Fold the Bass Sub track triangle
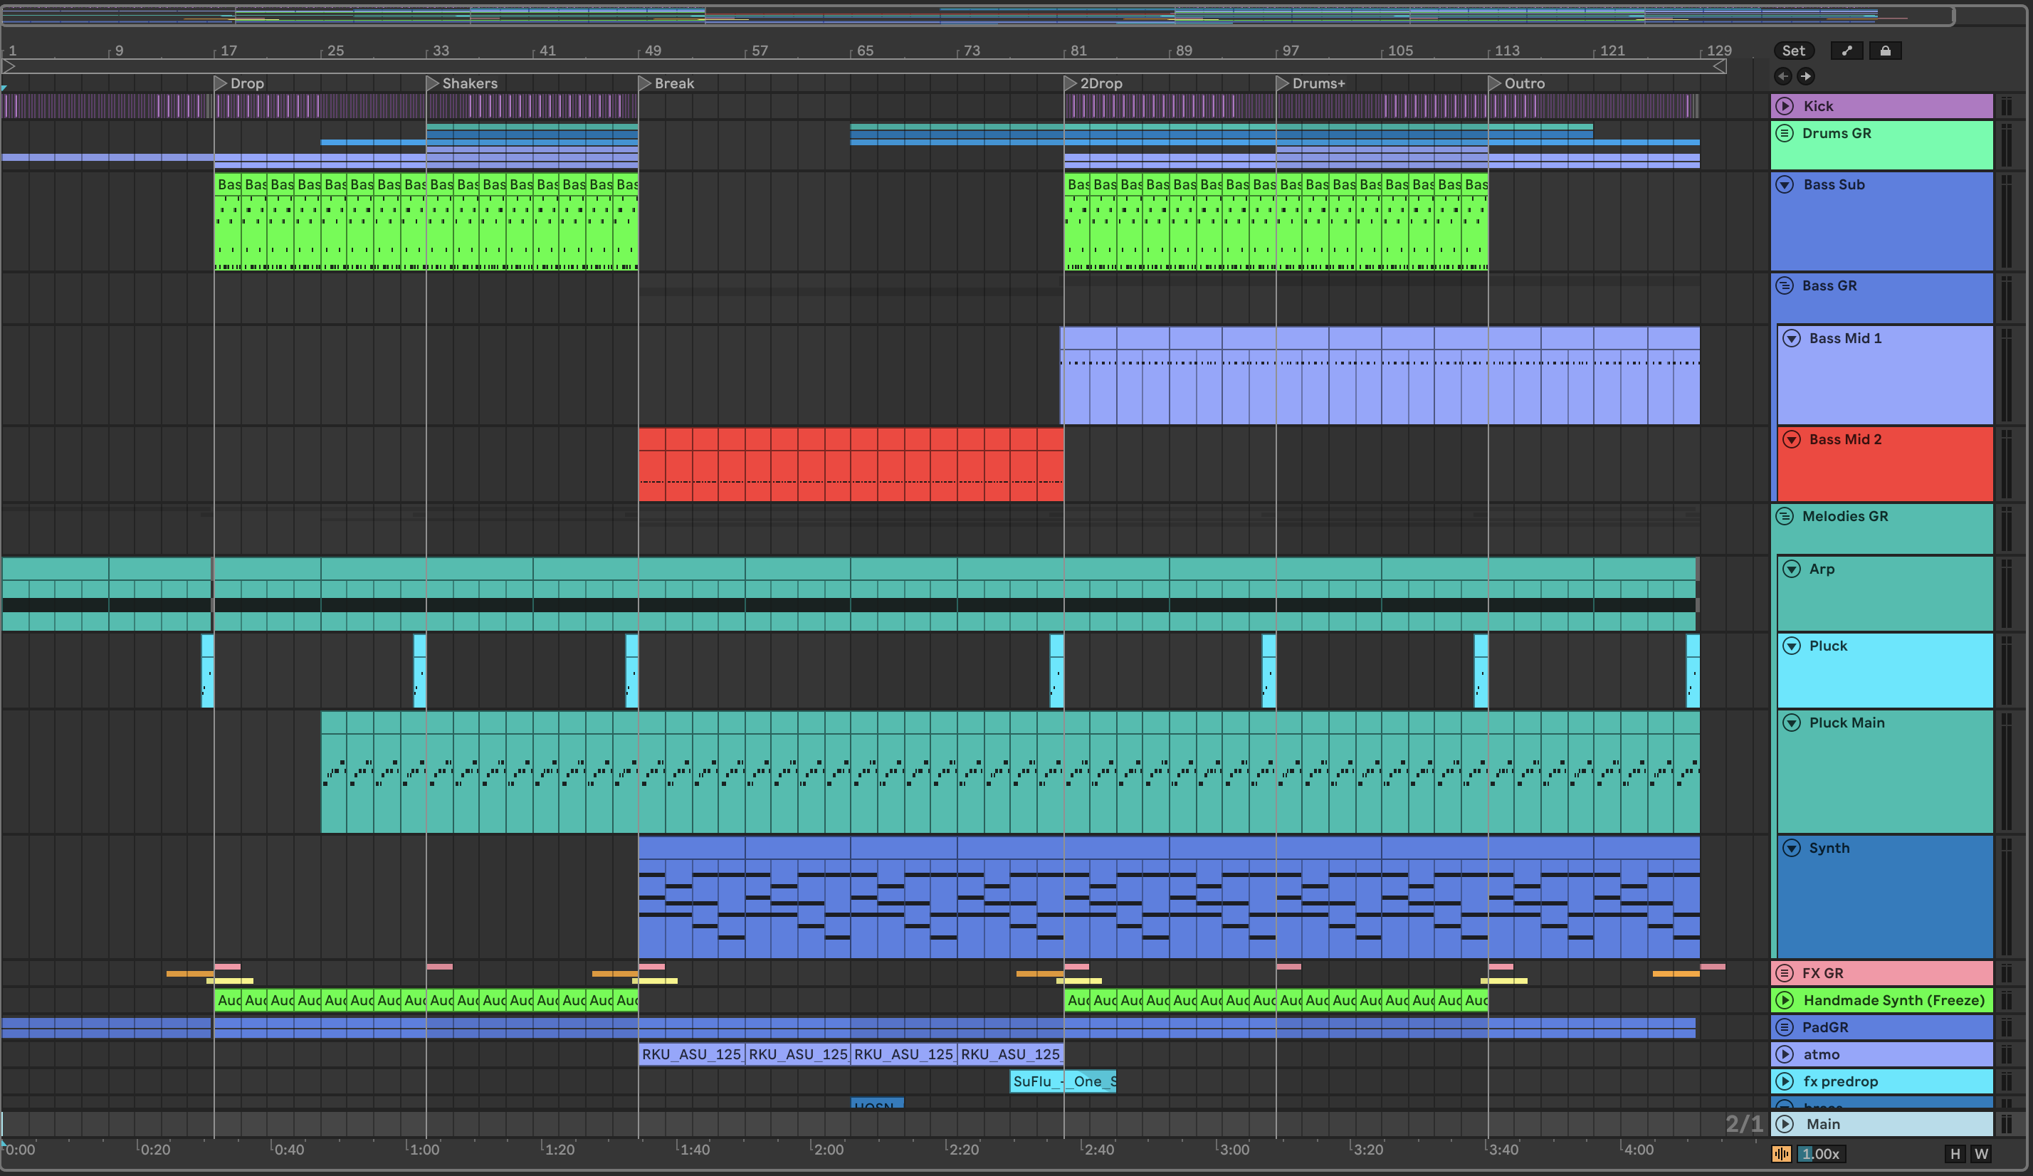The width and height of the screenshot is (2033, 1176). (1785, 184)
